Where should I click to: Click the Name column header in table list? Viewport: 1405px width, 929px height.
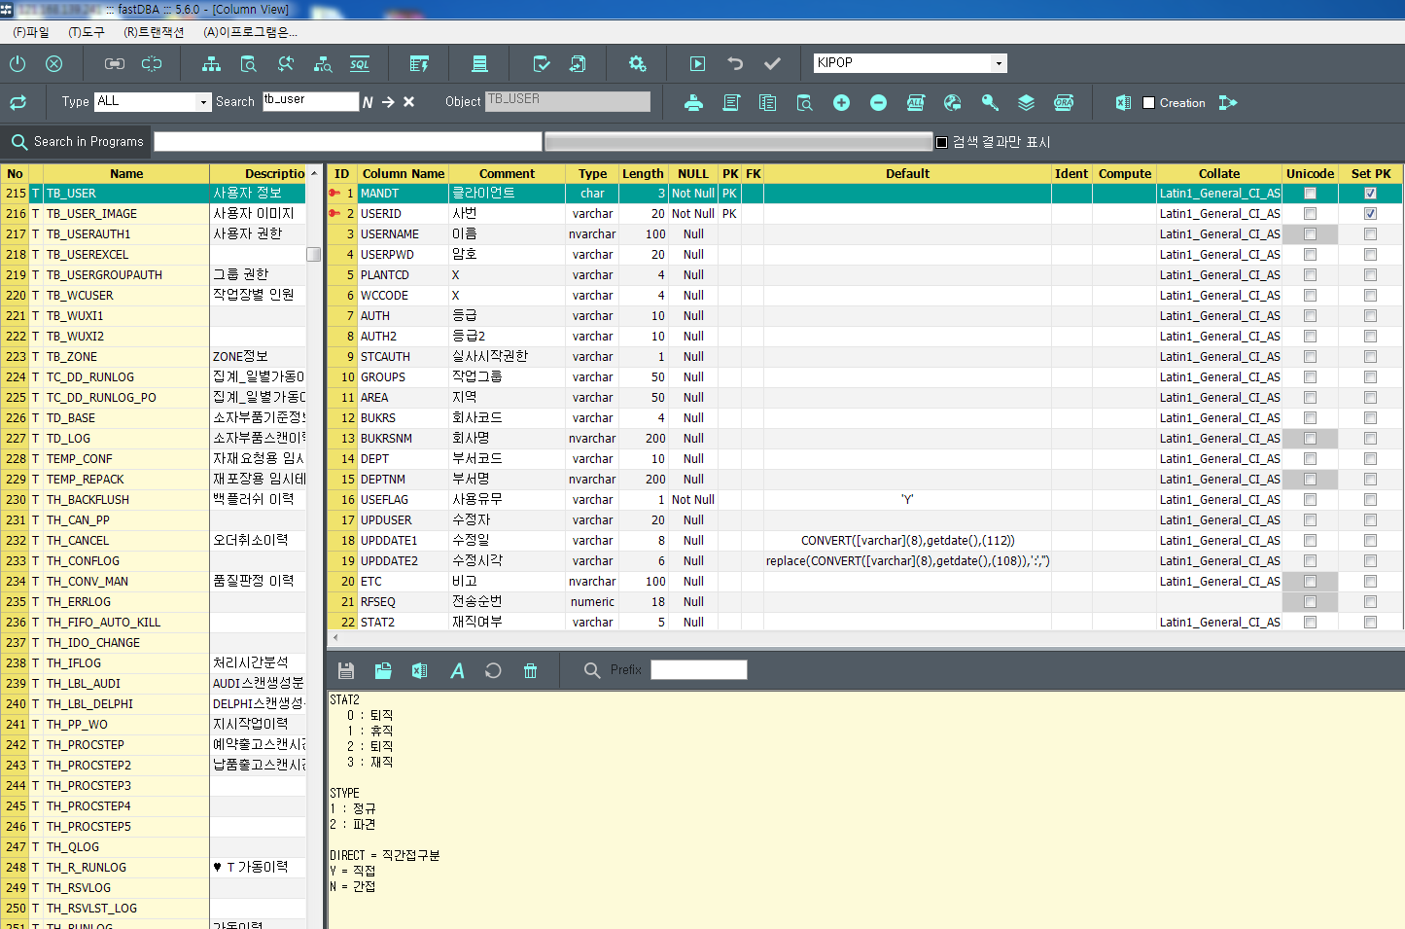point(126,174)
